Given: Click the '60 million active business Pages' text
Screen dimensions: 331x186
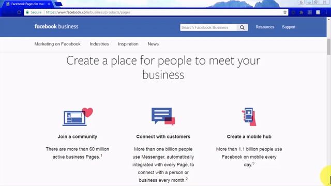Looking at the screenshot, I should point(78,153).
